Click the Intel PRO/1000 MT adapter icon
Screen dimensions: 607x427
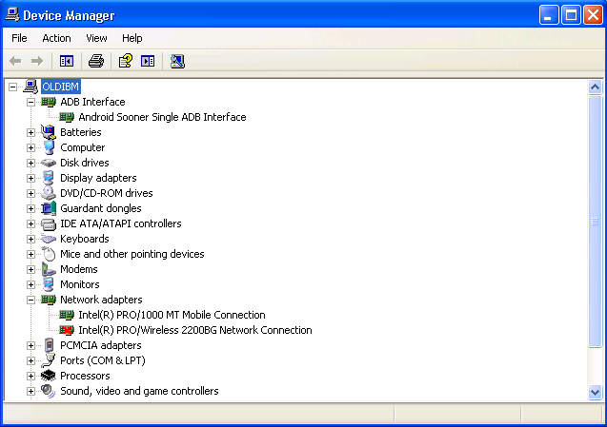click(x=67, y=316)
